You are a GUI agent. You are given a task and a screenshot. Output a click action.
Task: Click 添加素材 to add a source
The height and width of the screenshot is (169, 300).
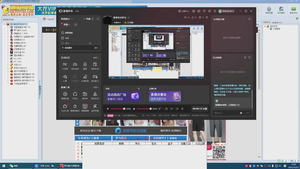[x=67, y=48]
